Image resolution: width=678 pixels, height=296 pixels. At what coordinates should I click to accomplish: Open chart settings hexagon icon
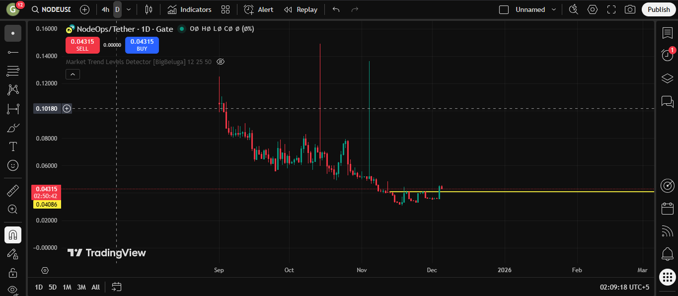(x=593, y=10)
